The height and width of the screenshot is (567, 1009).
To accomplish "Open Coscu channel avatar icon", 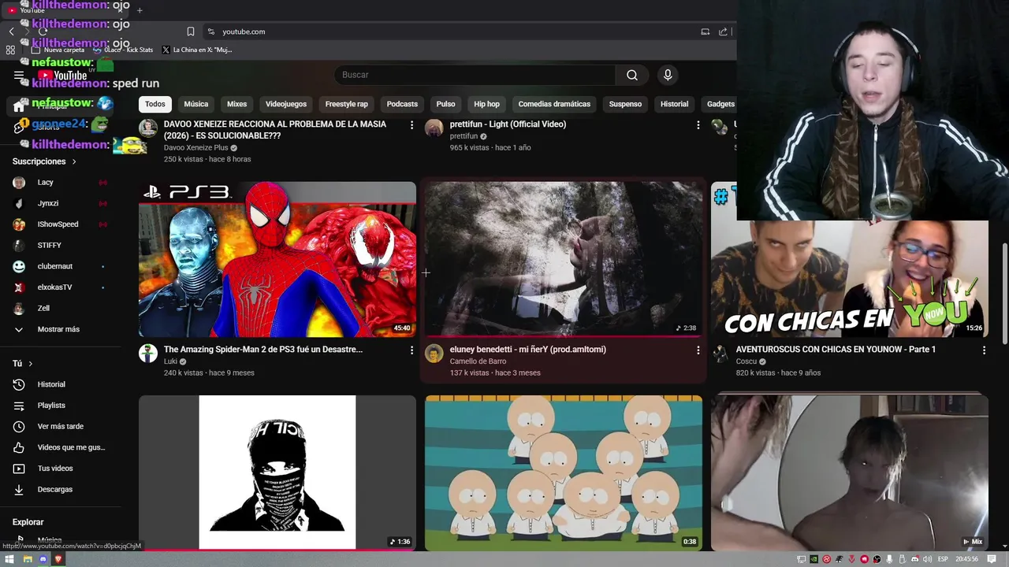I will [x=720, y=354].
